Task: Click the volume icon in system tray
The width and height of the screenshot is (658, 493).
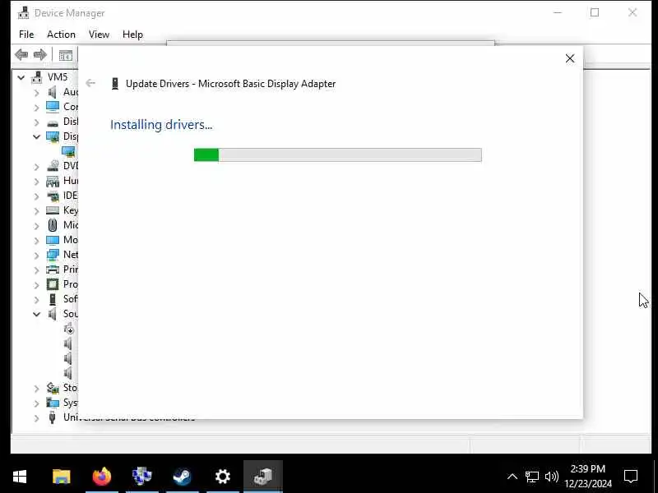Action: coord(551,477)
